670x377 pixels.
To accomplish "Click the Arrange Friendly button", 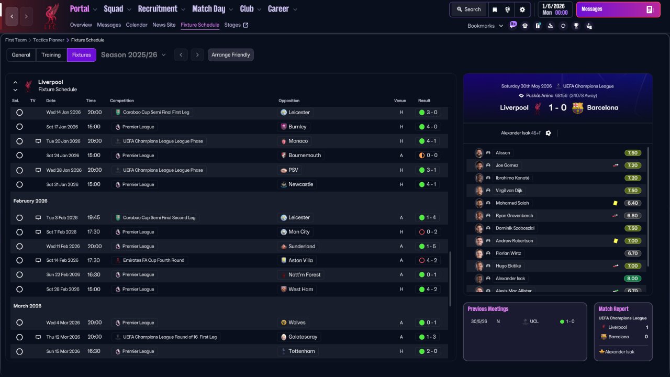I will click(x=231, y=55).
